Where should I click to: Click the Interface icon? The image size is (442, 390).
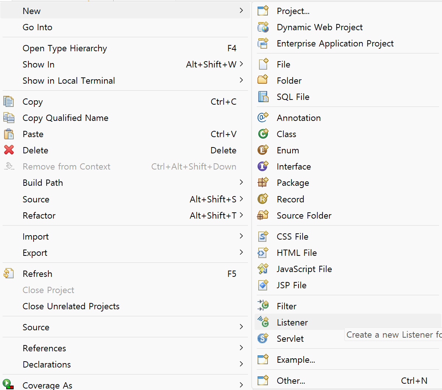click(263, 166)
